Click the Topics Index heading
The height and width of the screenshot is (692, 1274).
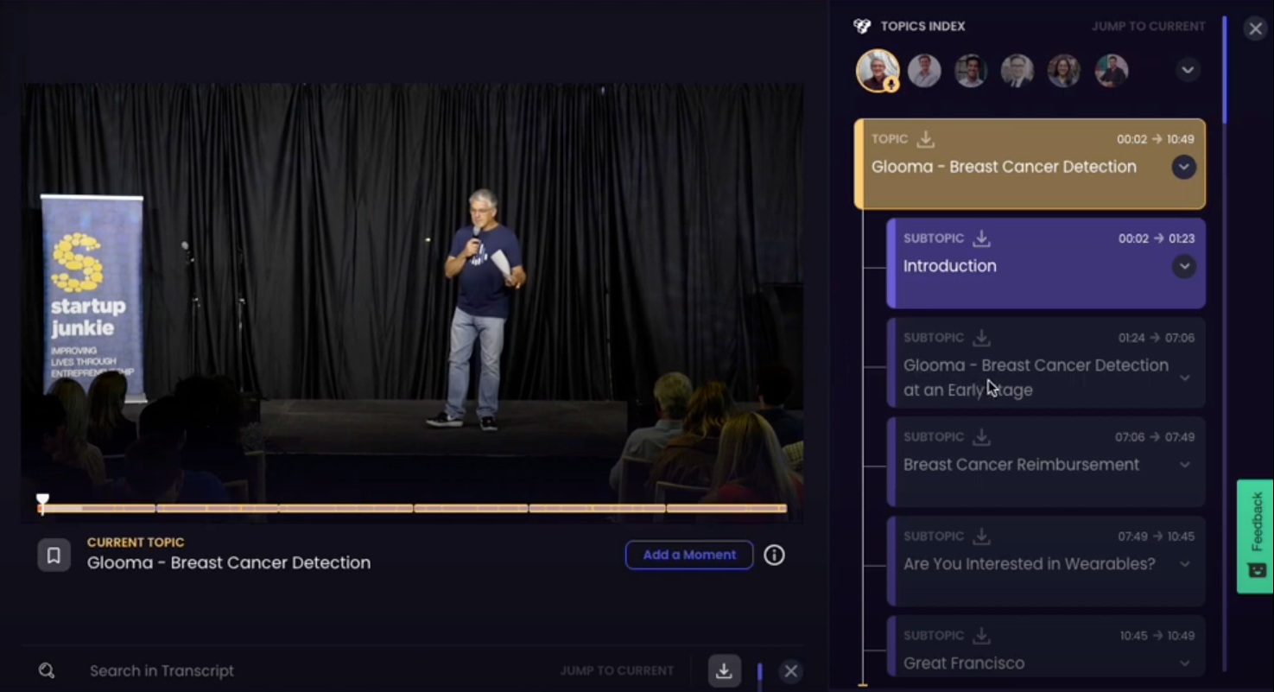pos(922,26)
